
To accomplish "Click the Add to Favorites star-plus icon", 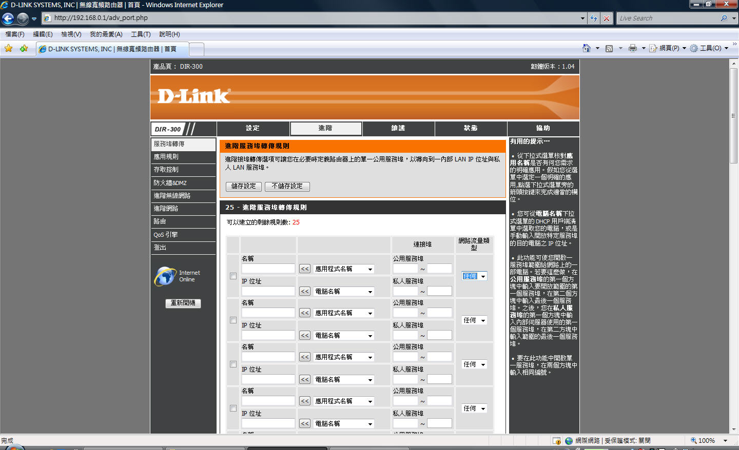I will tap(24, 48).
